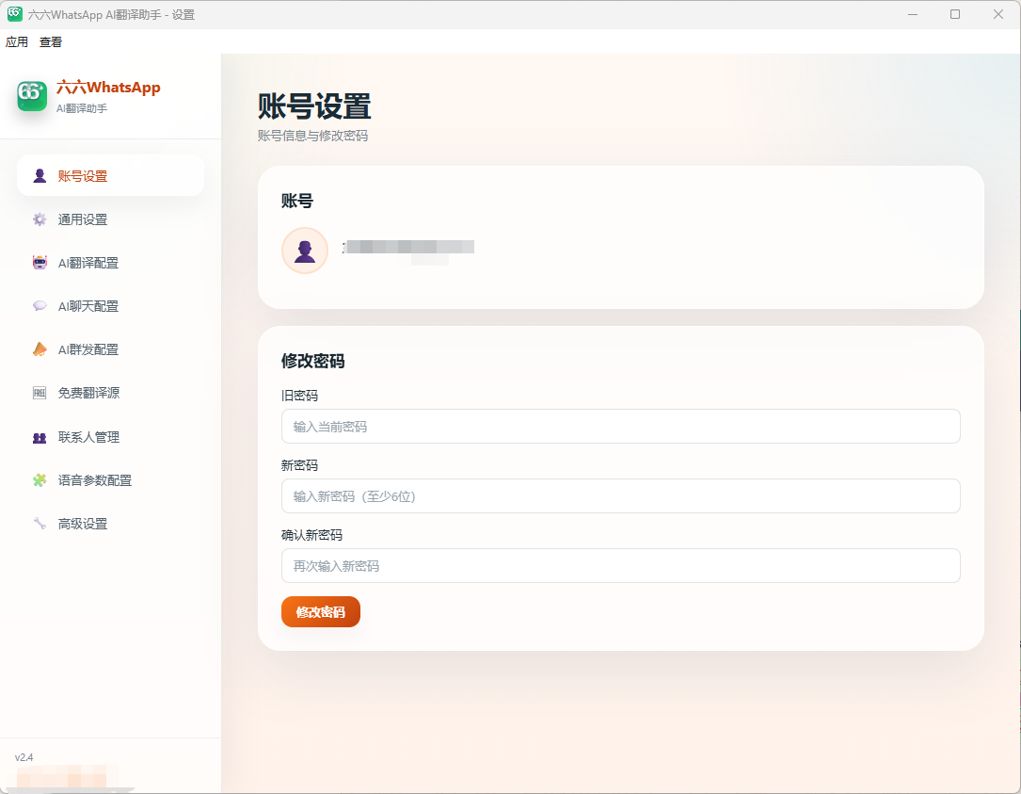Click the gear icon beside 通用设置
This screenshot has width=1021, height=794.
coord(40,219)
